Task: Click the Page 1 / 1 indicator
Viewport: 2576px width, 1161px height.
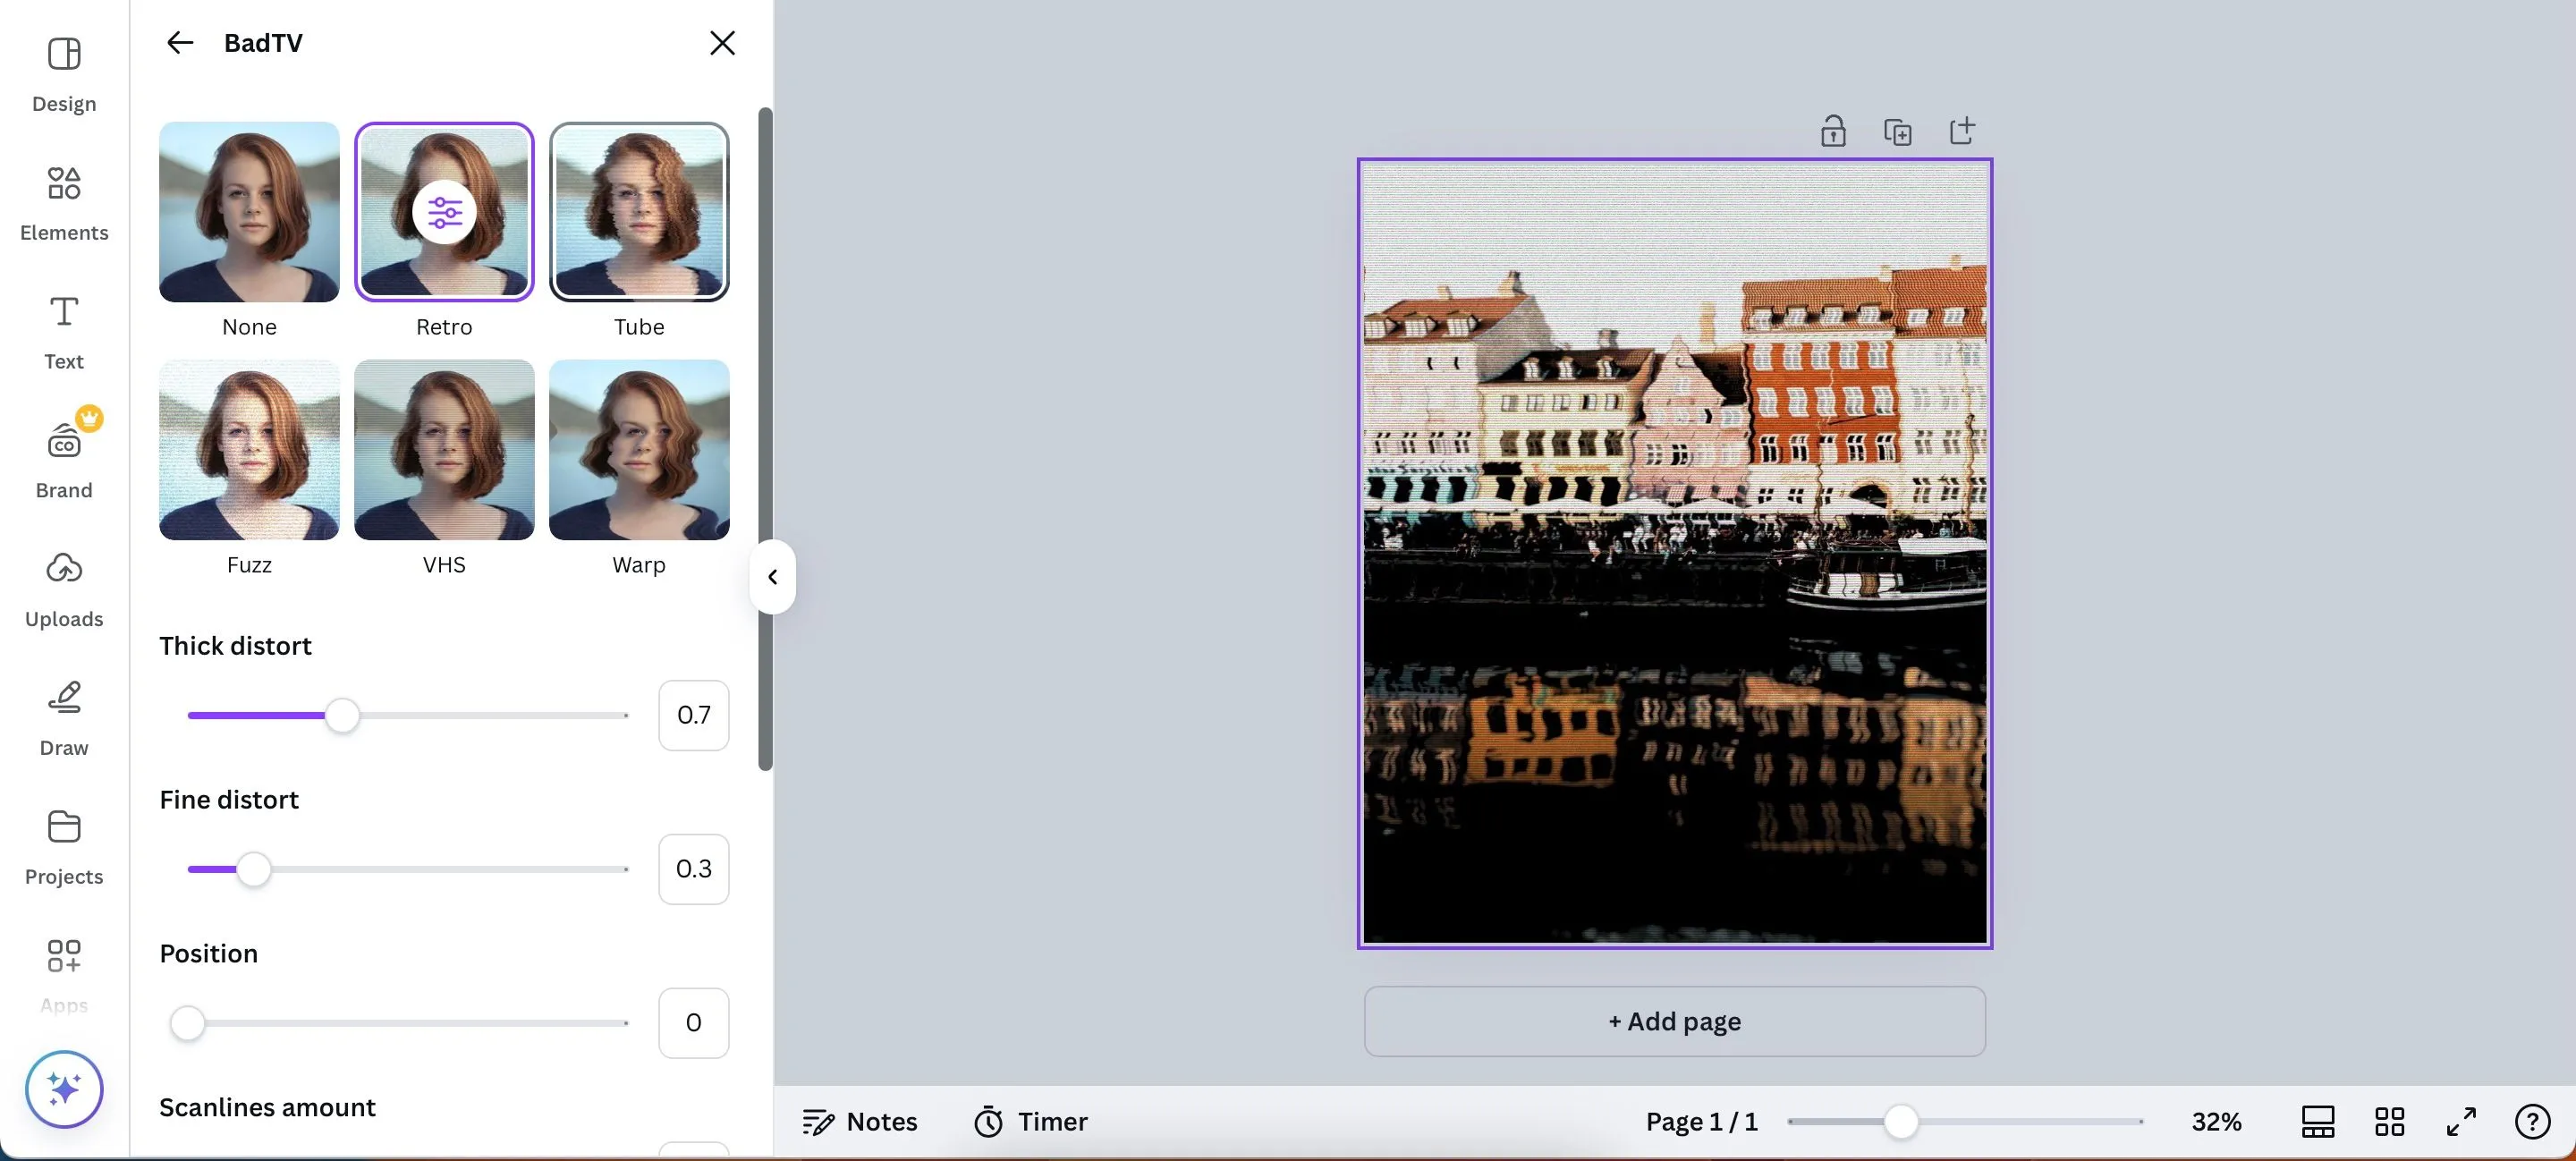Action: (1702, 1122)
